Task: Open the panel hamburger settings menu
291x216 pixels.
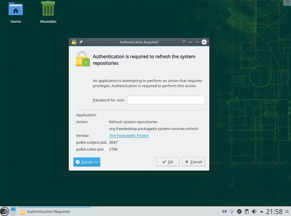Action: pos(287,211)
